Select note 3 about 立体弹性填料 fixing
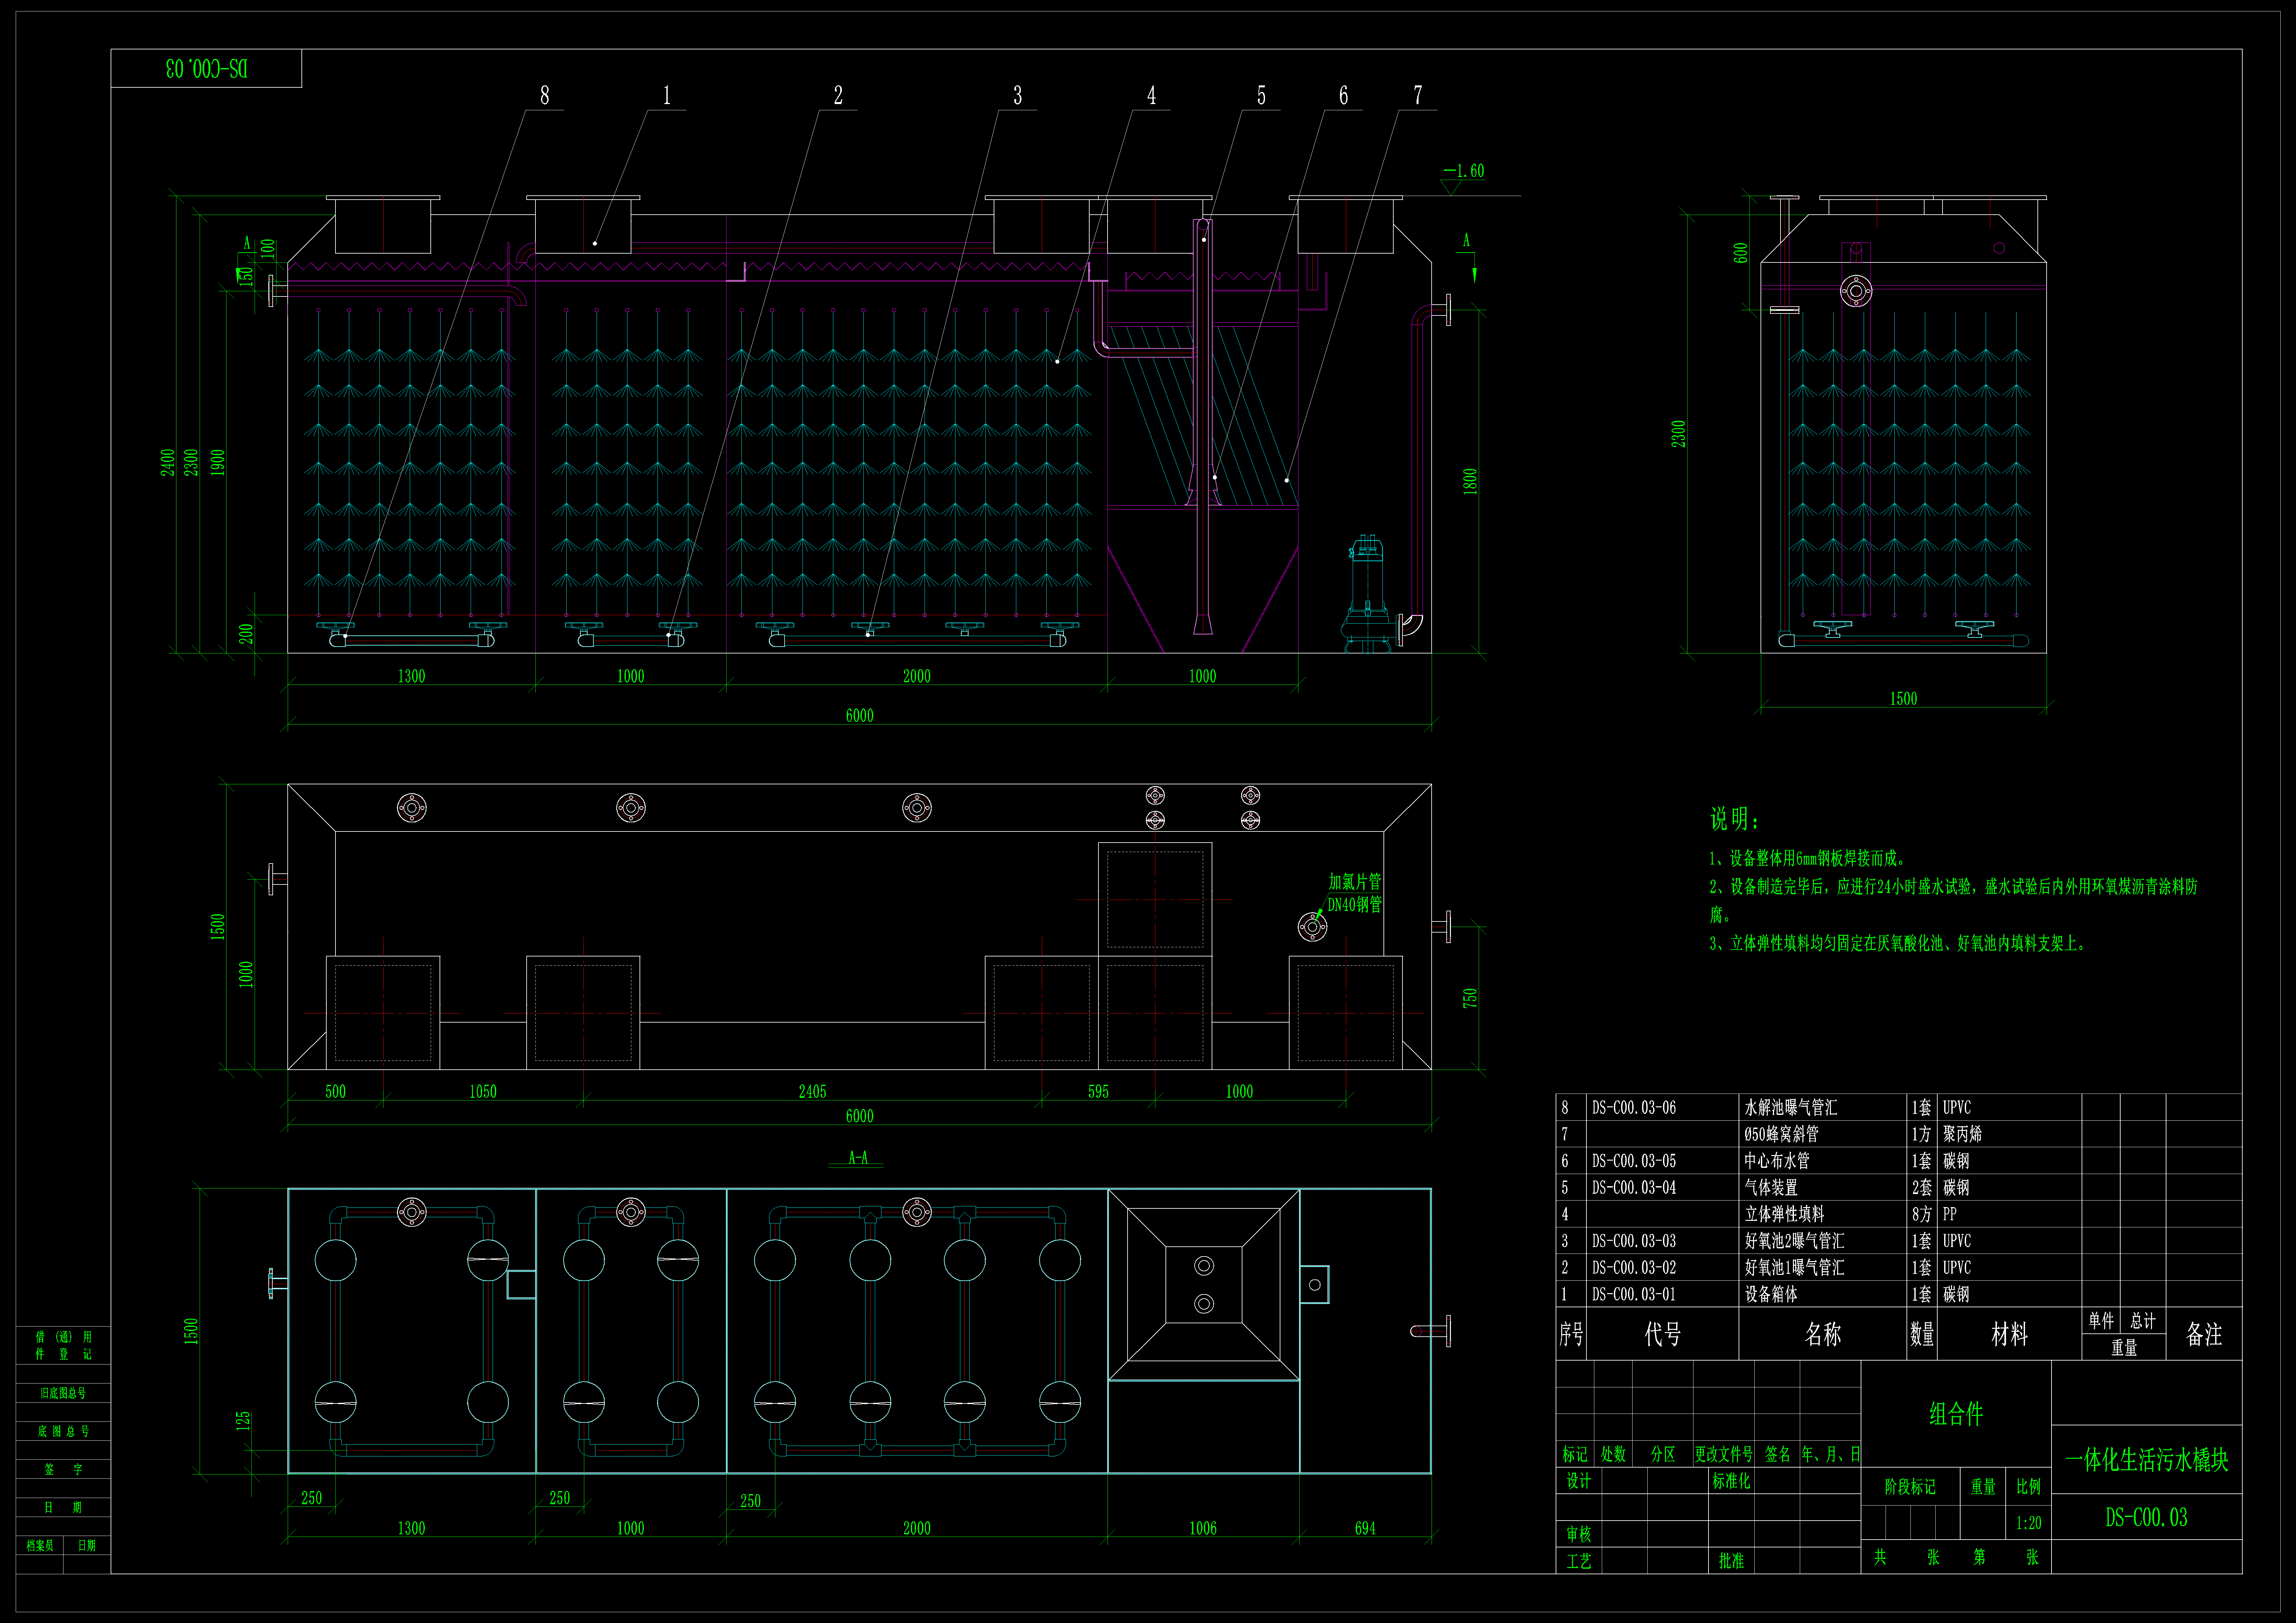Screen dimensions: 2296x1623 point(1898,943)
